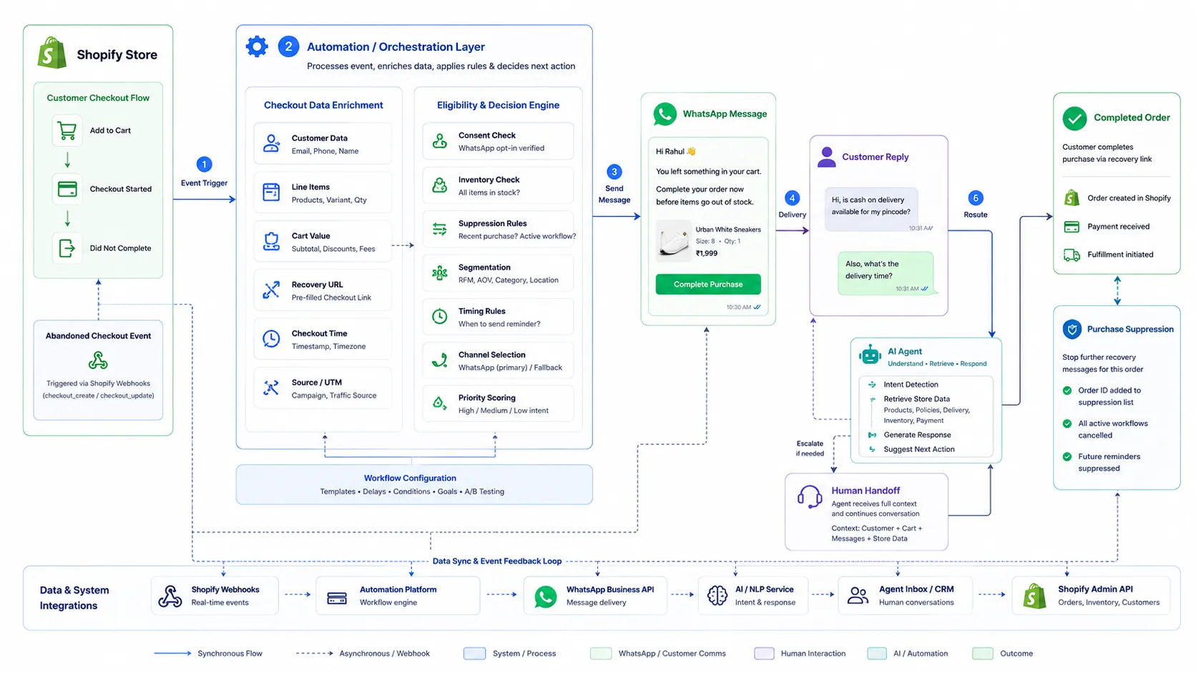The height and width of the screenshot is (673, 1196).
Task: Select the Add to Cart cart icon
Action: [x=67, y=131]
